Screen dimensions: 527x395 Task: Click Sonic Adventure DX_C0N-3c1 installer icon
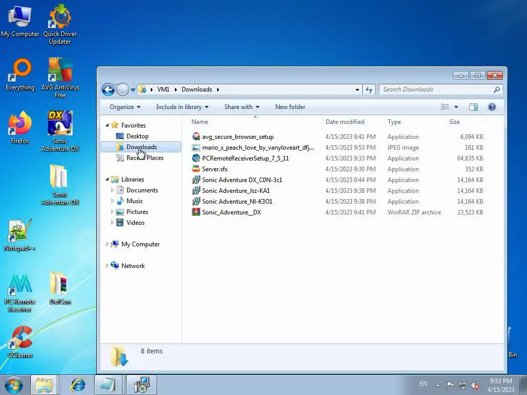pyautogui.click(x=196, y=180)
